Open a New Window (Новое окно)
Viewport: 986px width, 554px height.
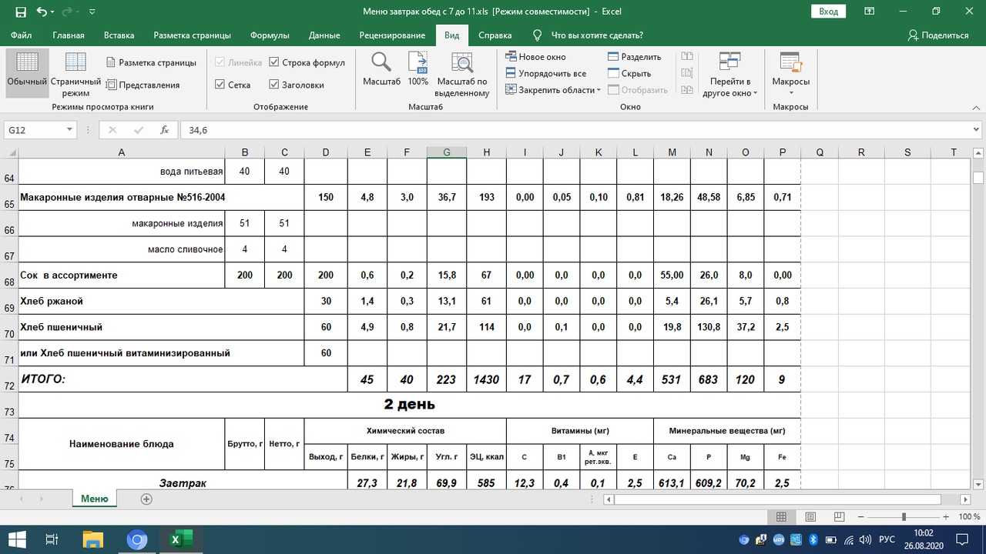point(536,57)
